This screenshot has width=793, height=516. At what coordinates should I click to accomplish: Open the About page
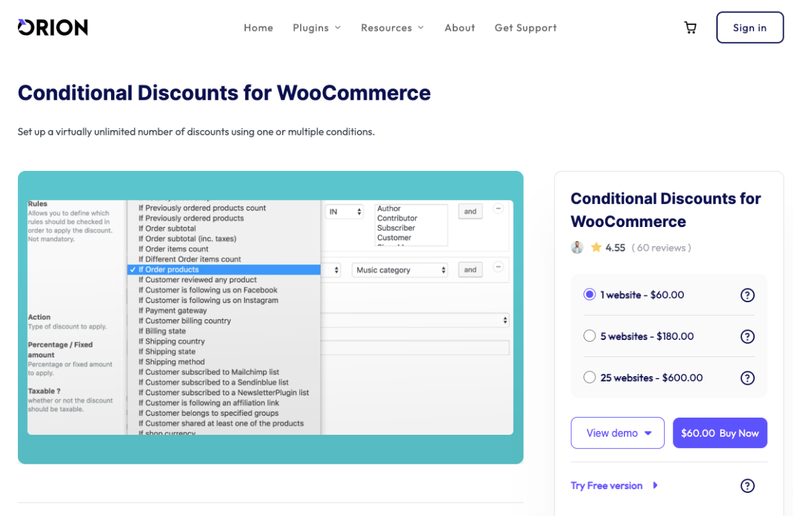tap(460, 28)
